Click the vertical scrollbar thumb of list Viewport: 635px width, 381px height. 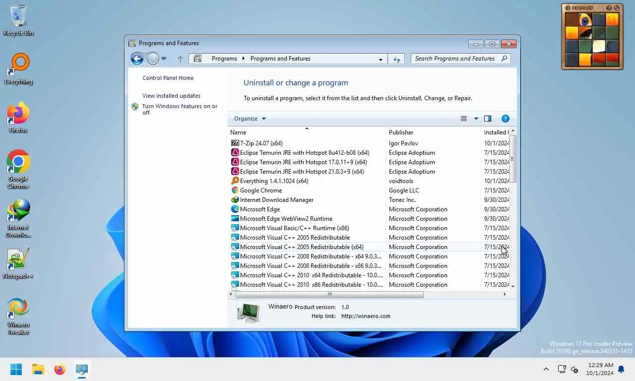pos(512,158)
